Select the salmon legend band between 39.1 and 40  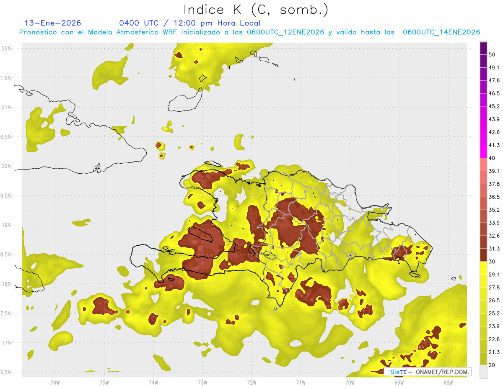(483, 164)
